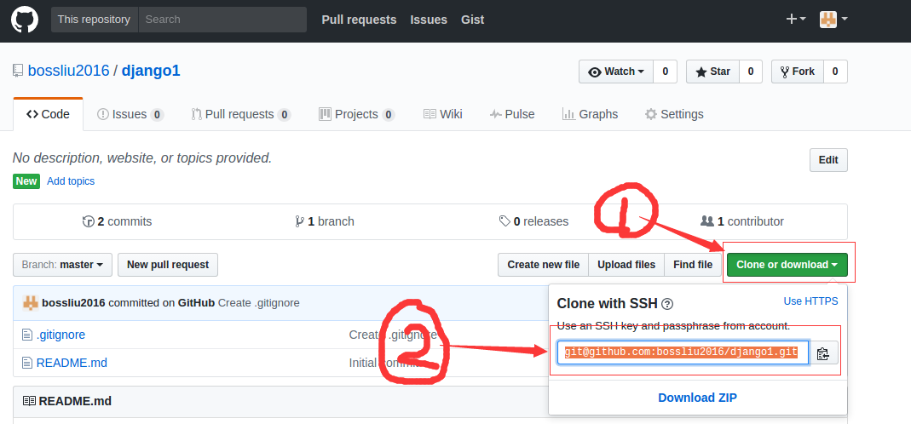Screen dimensions: 911x424
Task: Select the SSH clone URL field
Action: click(681, 352)
